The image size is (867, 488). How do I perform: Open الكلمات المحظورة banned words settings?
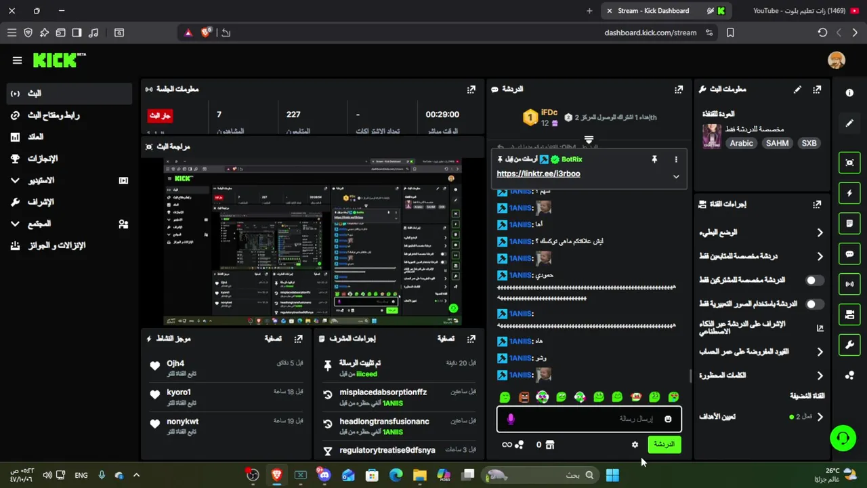pyautogui.click(x=762, y=375)
